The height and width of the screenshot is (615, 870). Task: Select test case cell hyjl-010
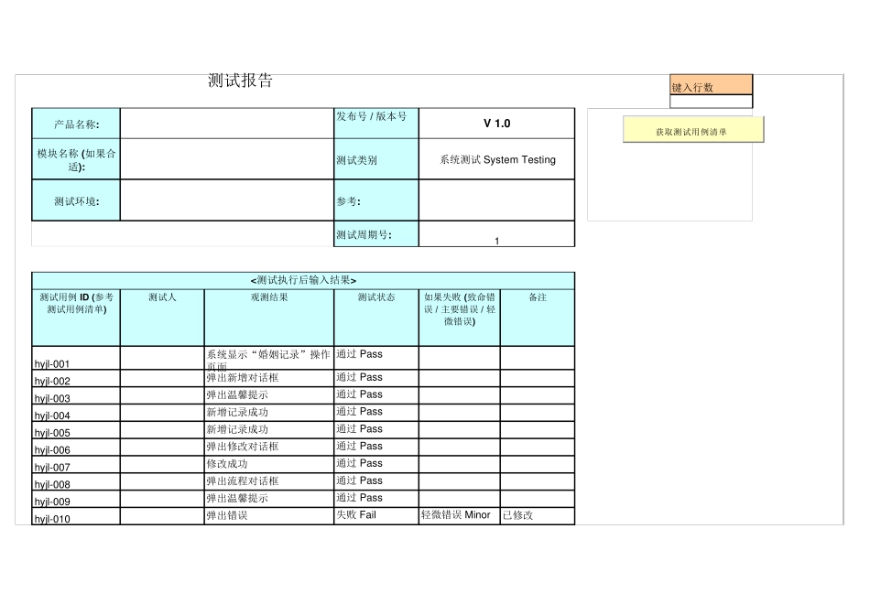pos(76,516)
